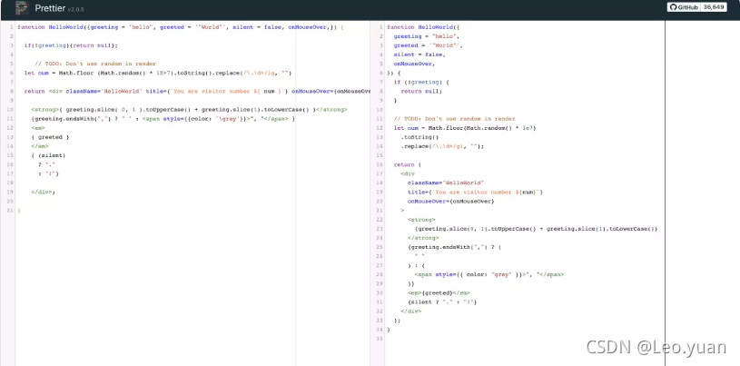Click the input line '{ greeted }'
This screenshot has width=740, height=366.
(x=51, y=137)
